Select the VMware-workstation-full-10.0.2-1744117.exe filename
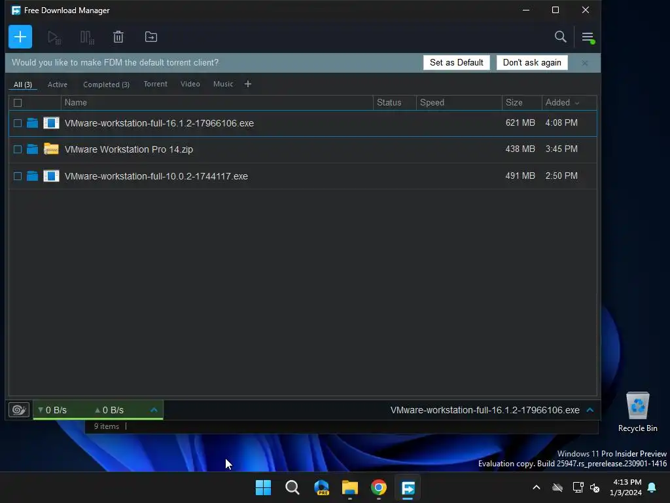670x503 pixels. [x=156, y=176]
